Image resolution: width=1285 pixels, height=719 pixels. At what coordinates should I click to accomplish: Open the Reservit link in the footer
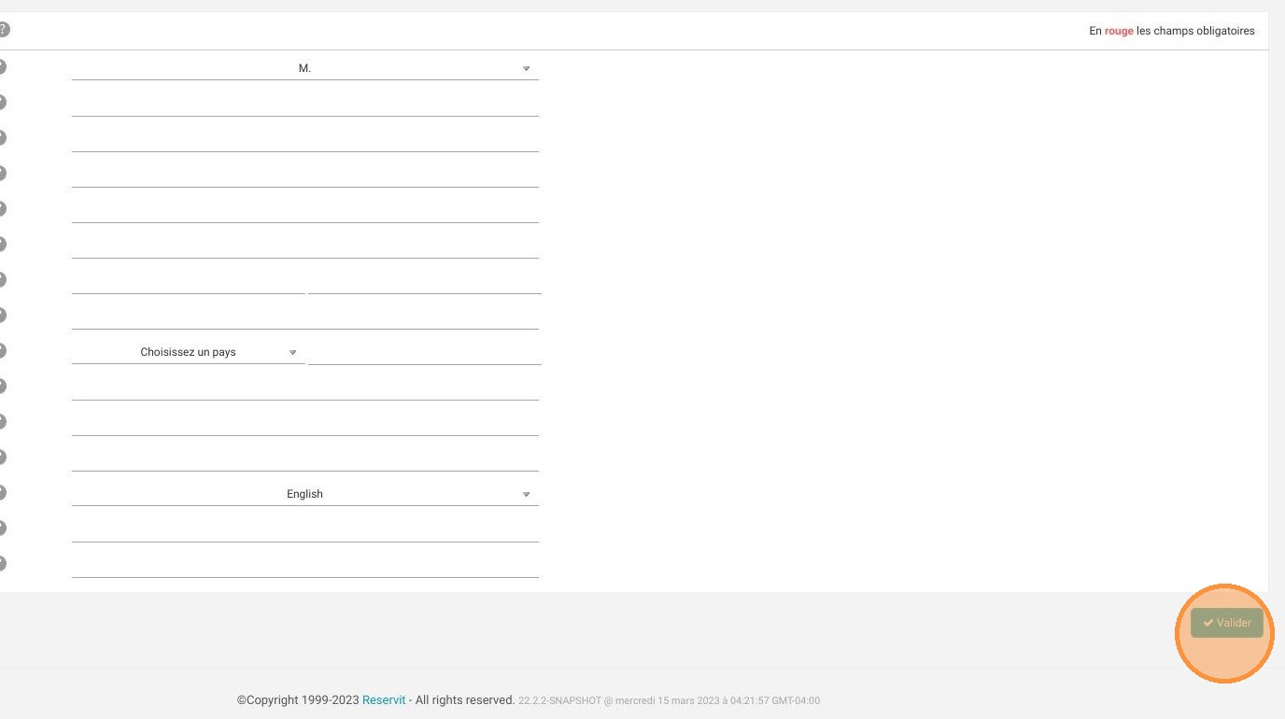point(384,699)
